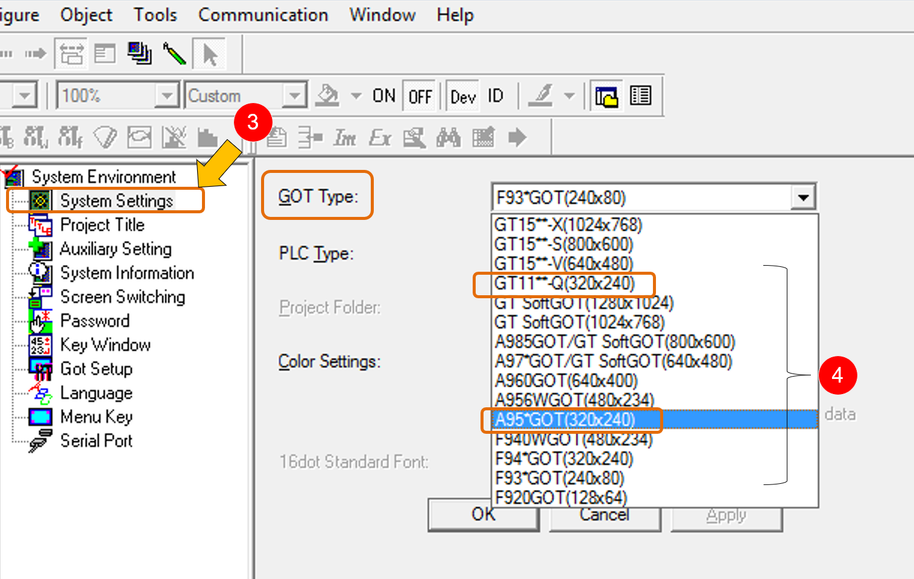
Task: Click the envelope-style panel icon
Action: [x=139, y=137]
